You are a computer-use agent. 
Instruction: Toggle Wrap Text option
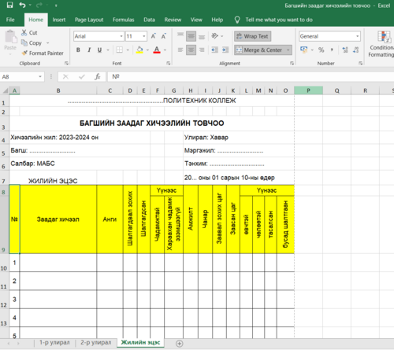coord(252,36)
